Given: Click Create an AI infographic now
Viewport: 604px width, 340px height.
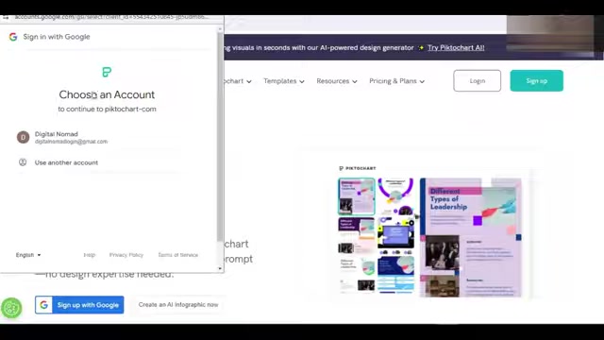Looking at the screenshot, I should [178, 304].
